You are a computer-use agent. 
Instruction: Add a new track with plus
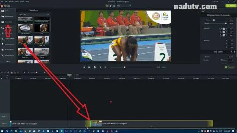[7, 75]
